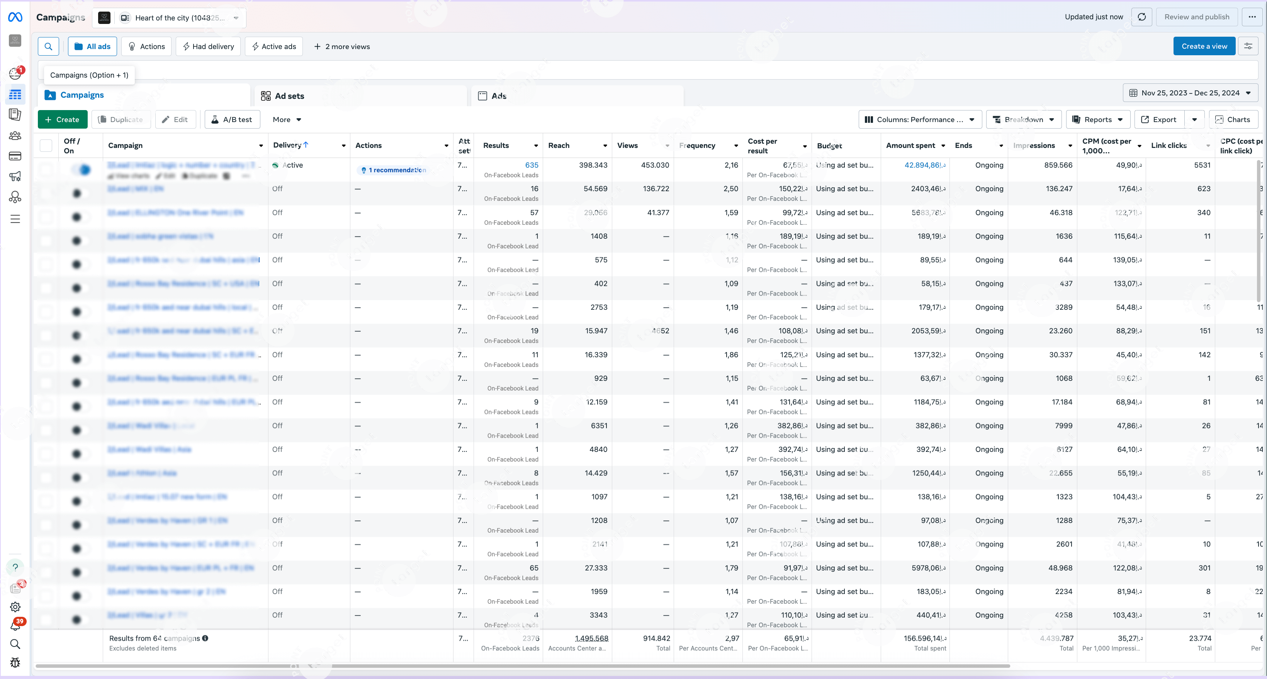Open the Billing card icon in left sidebar
The image size is (1267, 679).
tap(15, 156)
